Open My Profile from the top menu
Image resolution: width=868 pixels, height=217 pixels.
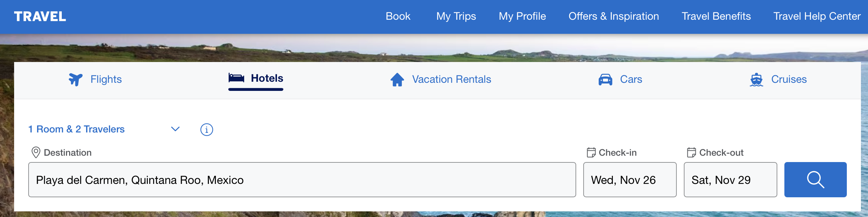tap(522, 16)
